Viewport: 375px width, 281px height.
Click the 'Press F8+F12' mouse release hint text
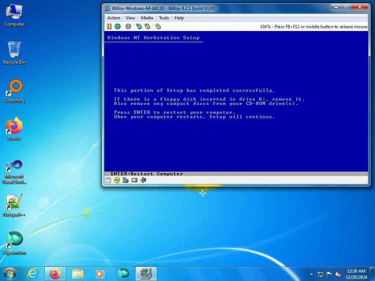pyautogui.click(x=321, y=27)
